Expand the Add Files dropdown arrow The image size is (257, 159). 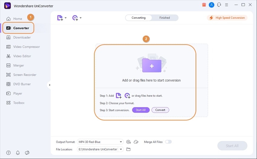(x=66, y=18)
